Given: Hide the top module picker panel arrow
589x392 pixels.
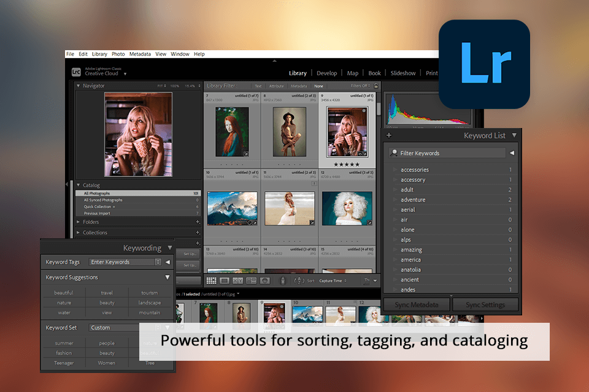Looking at the screenshot, I should pyautogui.click(x=275, y=61).
